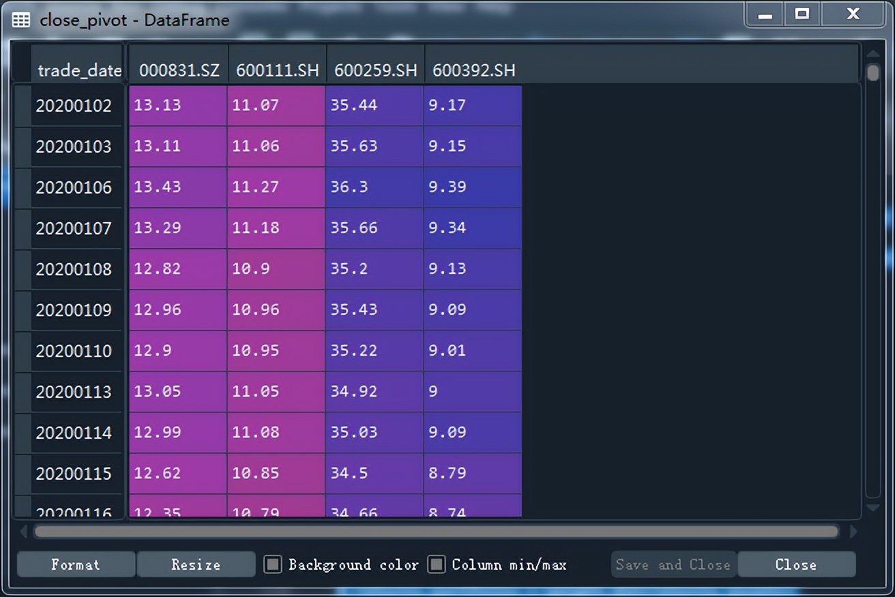The image size is (895, 597).
Task: Click cell 13.29 in row 20200107
Action: pos(178,228)
